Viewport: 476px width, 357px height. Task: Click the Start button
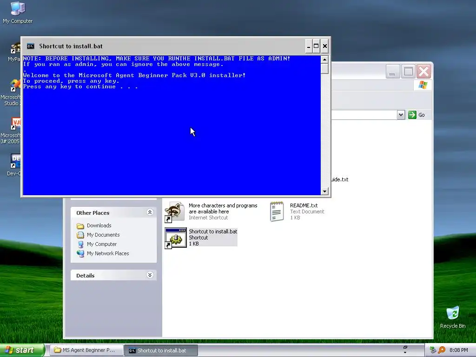click(22, 350)
